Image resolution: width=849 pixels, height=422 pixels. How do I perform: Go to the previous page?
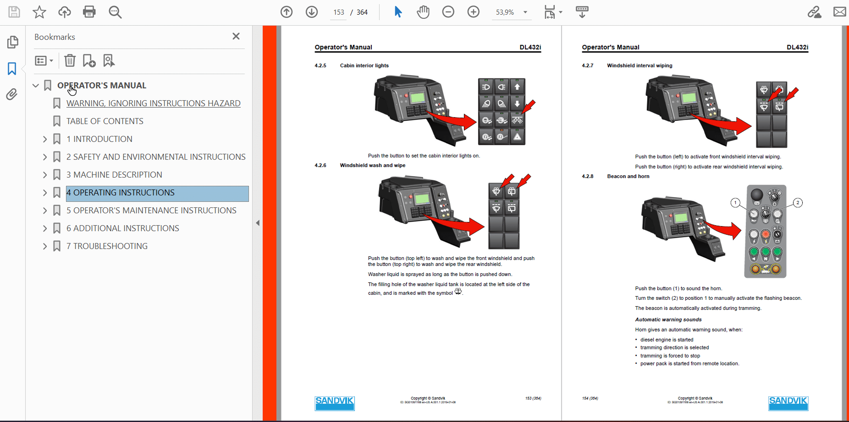[287, 12]
